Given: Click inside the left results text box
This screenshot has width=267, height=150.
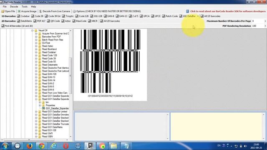Looking at the screenshot, I should (x=120, y=127).
